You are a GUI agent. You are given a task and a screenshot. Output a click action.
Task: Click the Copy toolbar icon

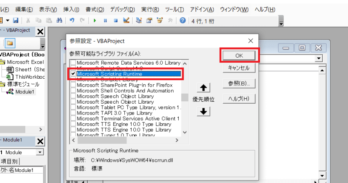coord(39,21)
